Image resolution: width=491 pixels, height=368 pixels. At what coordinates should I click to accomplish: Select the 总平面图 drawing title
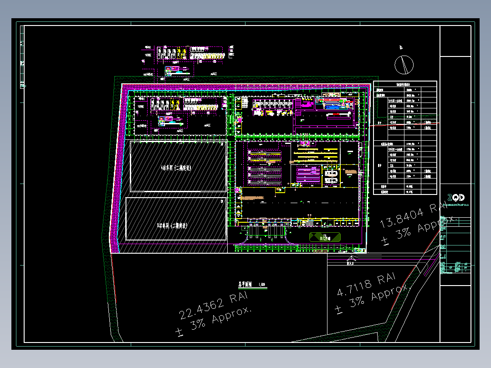coord(245,284)
